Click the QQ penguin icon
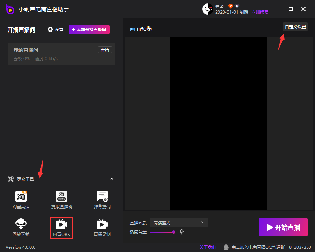This screenshot has width=315, height=252. [226, 247]
